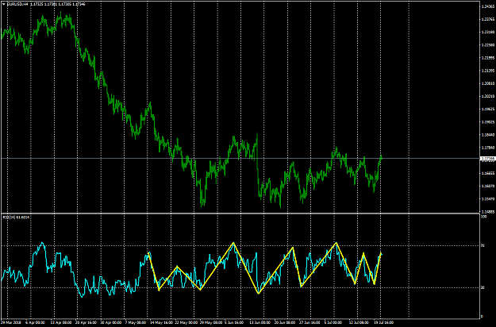
Task: Click the RSI level value 70
Action: 483,245
